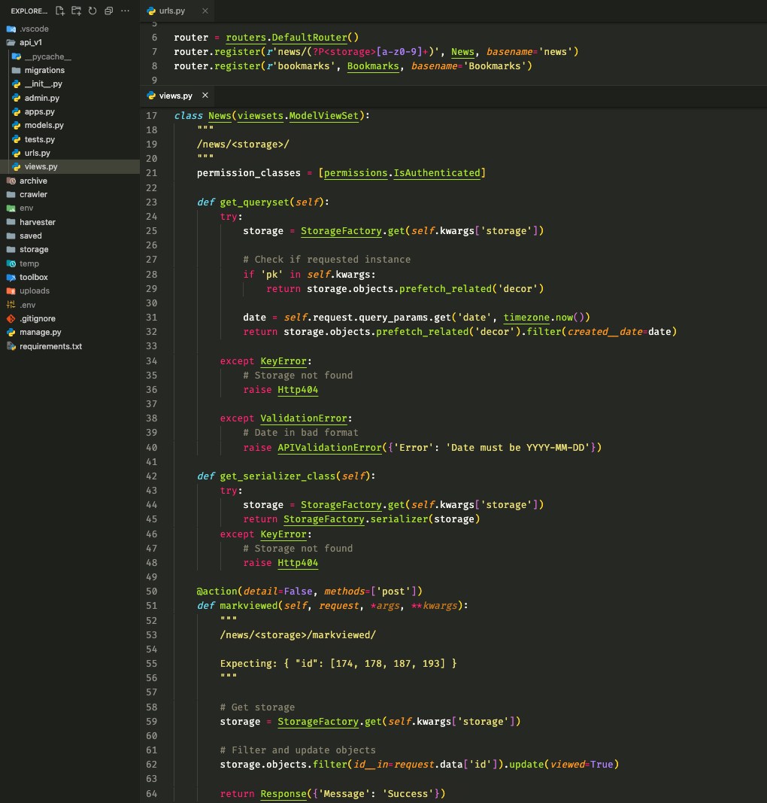Click the New File icon in Explorer

coord(60,11)
